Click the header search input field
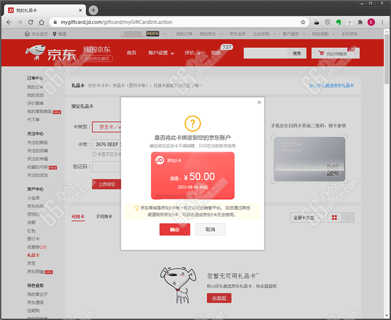 point(265,53)
